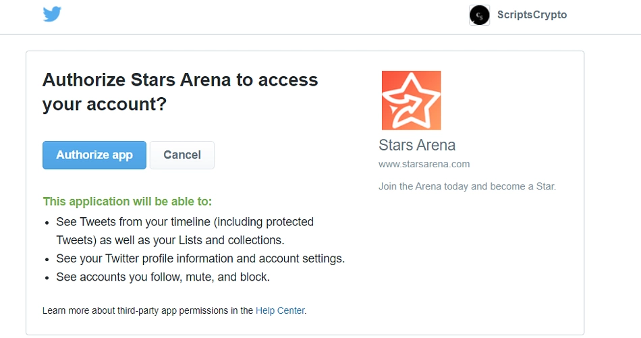This screenshot has height=338, width=641.
Task: Click 'This application will be able to' heading
Action: coord(128,202)
